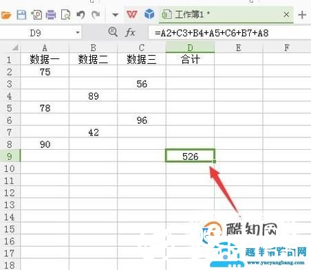Select the cell with value 89
The height and width of the screenshot is (270, 311).
pyautogui.click(x=93, y=96)
